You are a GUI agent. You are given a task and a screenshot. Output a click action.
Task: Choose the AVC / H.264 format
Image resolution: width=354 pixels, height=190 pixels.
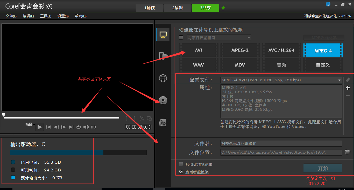pyautogui.click(x=281, y=50)
